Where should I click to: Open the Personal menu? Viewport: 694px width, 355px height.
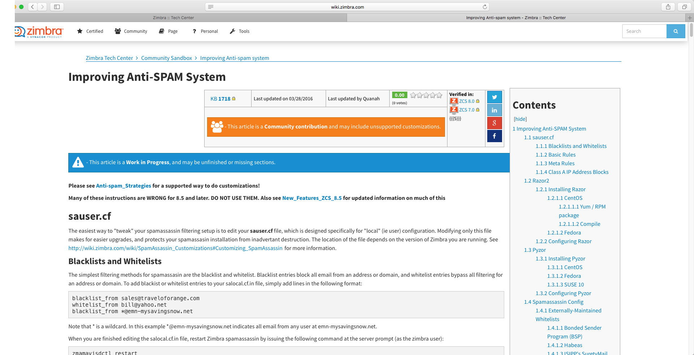(x=205, y=31)
